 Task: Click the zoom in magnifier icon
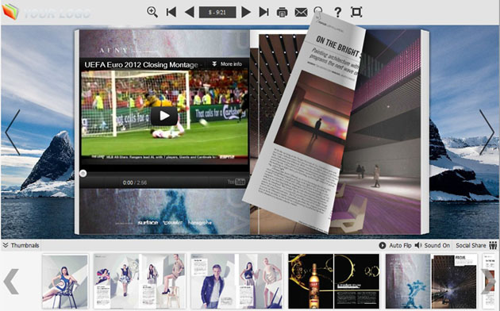point(152,12)
